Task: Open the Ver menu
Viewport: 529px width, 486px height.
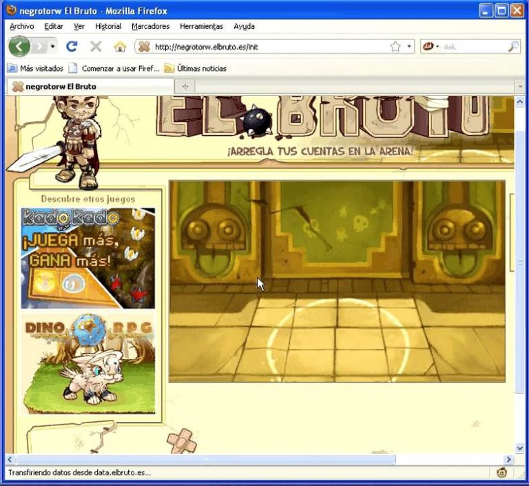Action: [79, 26]
